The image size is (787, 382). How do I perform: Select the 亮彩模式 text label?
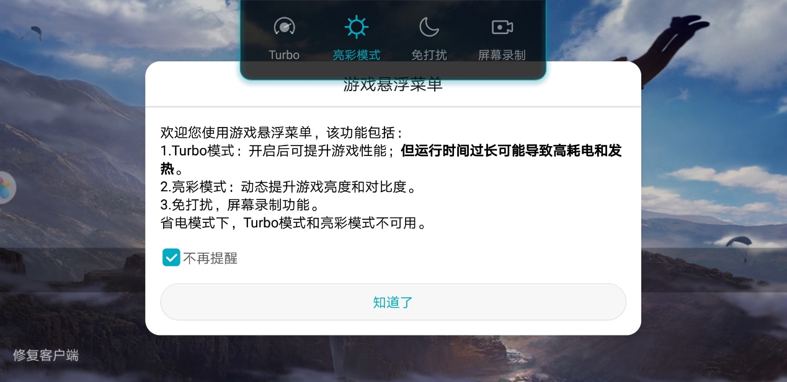pyautogui.click(x=357, y=55)
